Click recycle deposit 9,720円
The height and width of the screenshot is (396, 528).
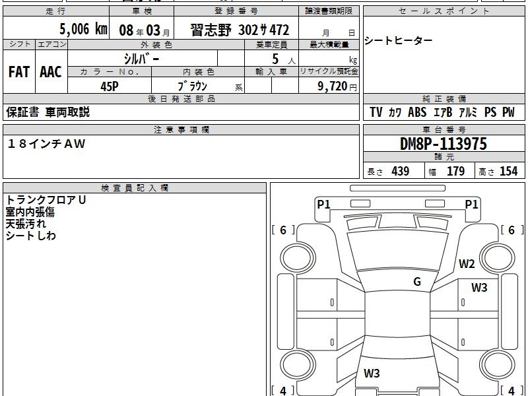337,86
